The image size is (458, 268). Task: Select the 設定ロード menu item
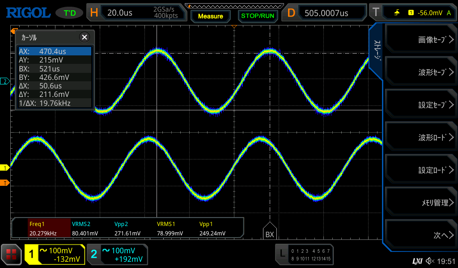[420, 170]
